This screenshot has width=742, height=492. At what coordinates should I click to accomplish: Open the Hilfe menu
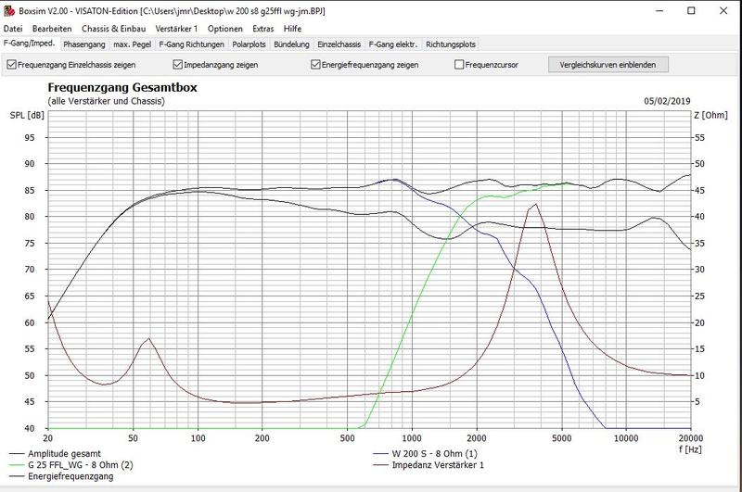(x=292, y=29)
